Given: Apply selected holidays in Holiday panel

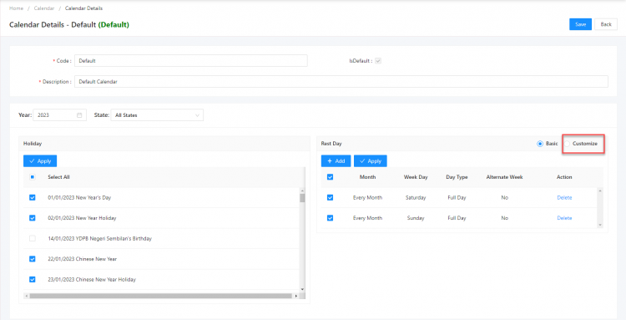Looking at the screenshot, I should coord(40,161).
